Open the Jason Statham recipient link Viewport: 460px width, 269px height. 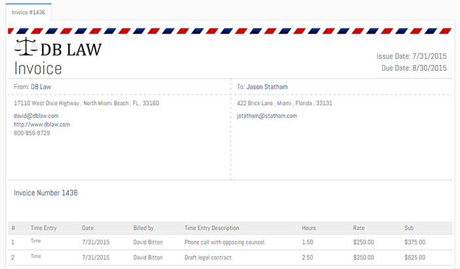tap(267, 87)
